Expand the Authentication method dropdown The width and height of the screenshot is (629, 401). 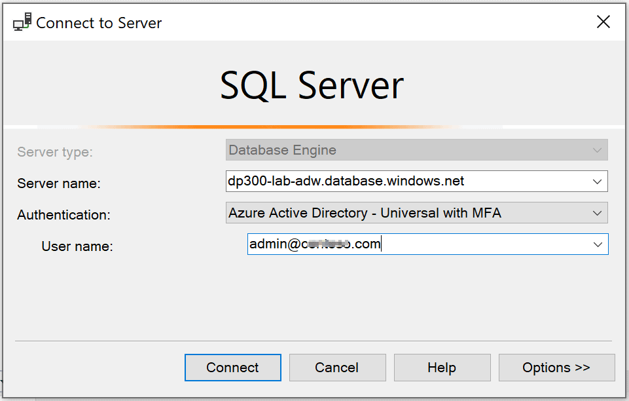pyautogui.click(x=598, y=213)
